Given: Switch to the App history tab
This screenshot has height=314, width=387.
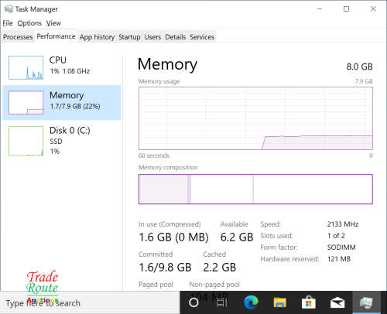Looking at the screenshot, I should pos(97,37).
